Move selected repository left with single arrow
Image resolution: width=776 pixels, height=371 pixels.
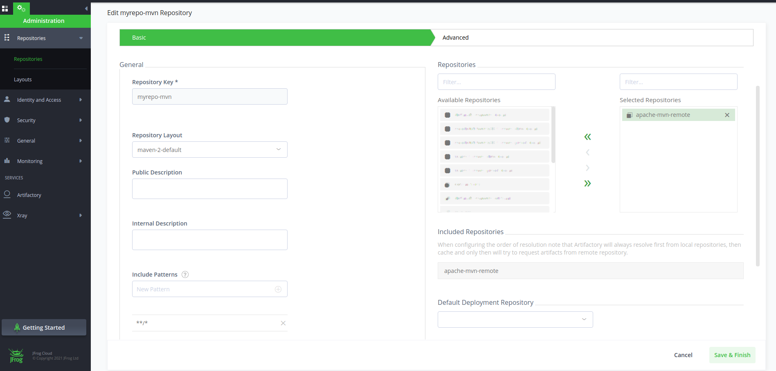click(587, 152)
